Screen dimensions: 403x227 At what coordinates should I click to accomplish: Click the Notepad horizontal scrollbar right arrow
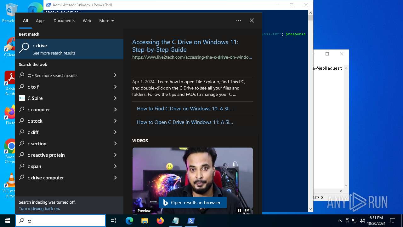(x=341, y=191)
